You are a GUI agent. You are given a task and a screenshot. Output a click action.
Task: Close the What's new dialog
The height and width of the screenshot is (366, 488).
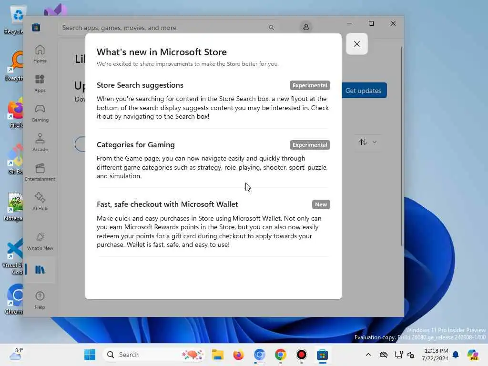click(x=356, y=44)
